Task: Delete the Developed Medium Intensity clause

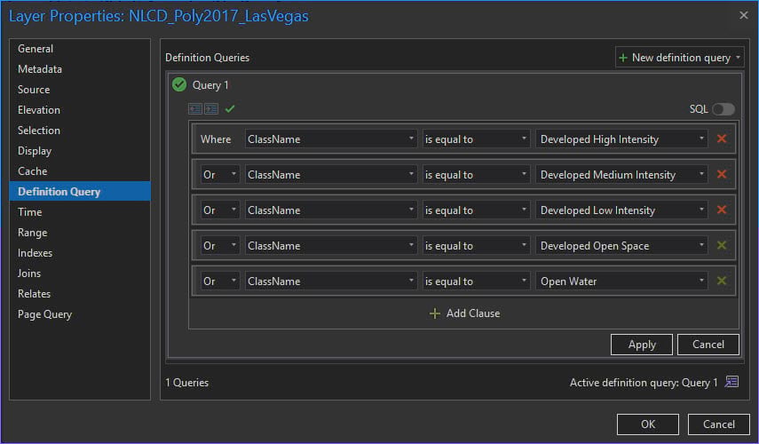Action: point(722,174)
